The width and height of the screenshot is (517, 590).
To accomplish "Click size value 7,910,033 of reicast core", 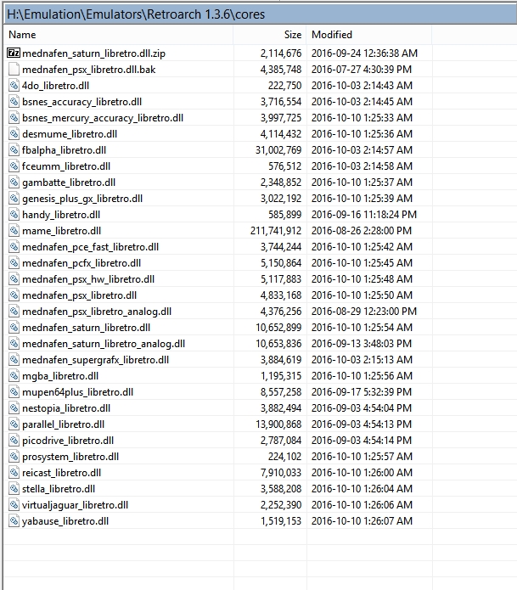I will (281, 473).
